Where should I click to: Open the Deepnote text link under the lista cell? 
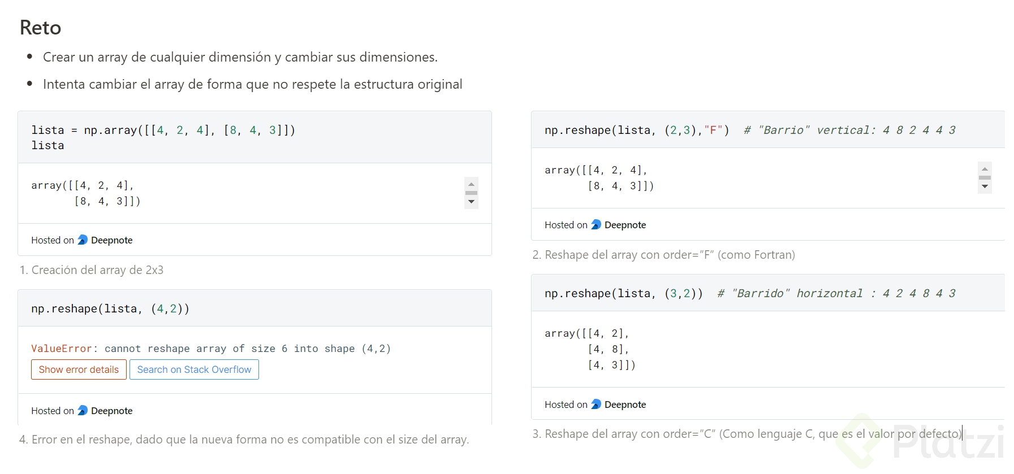click(x=111, y=240)
